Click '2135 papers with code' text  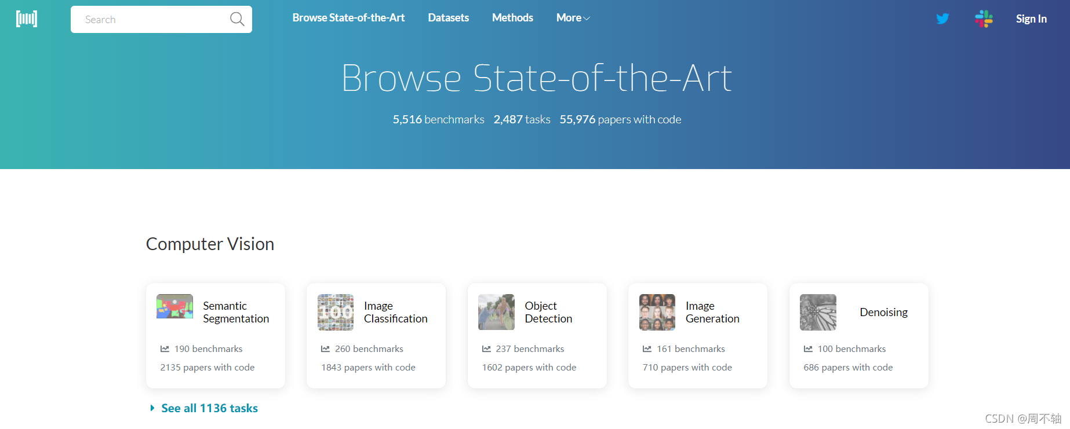(x=208, y=367)
